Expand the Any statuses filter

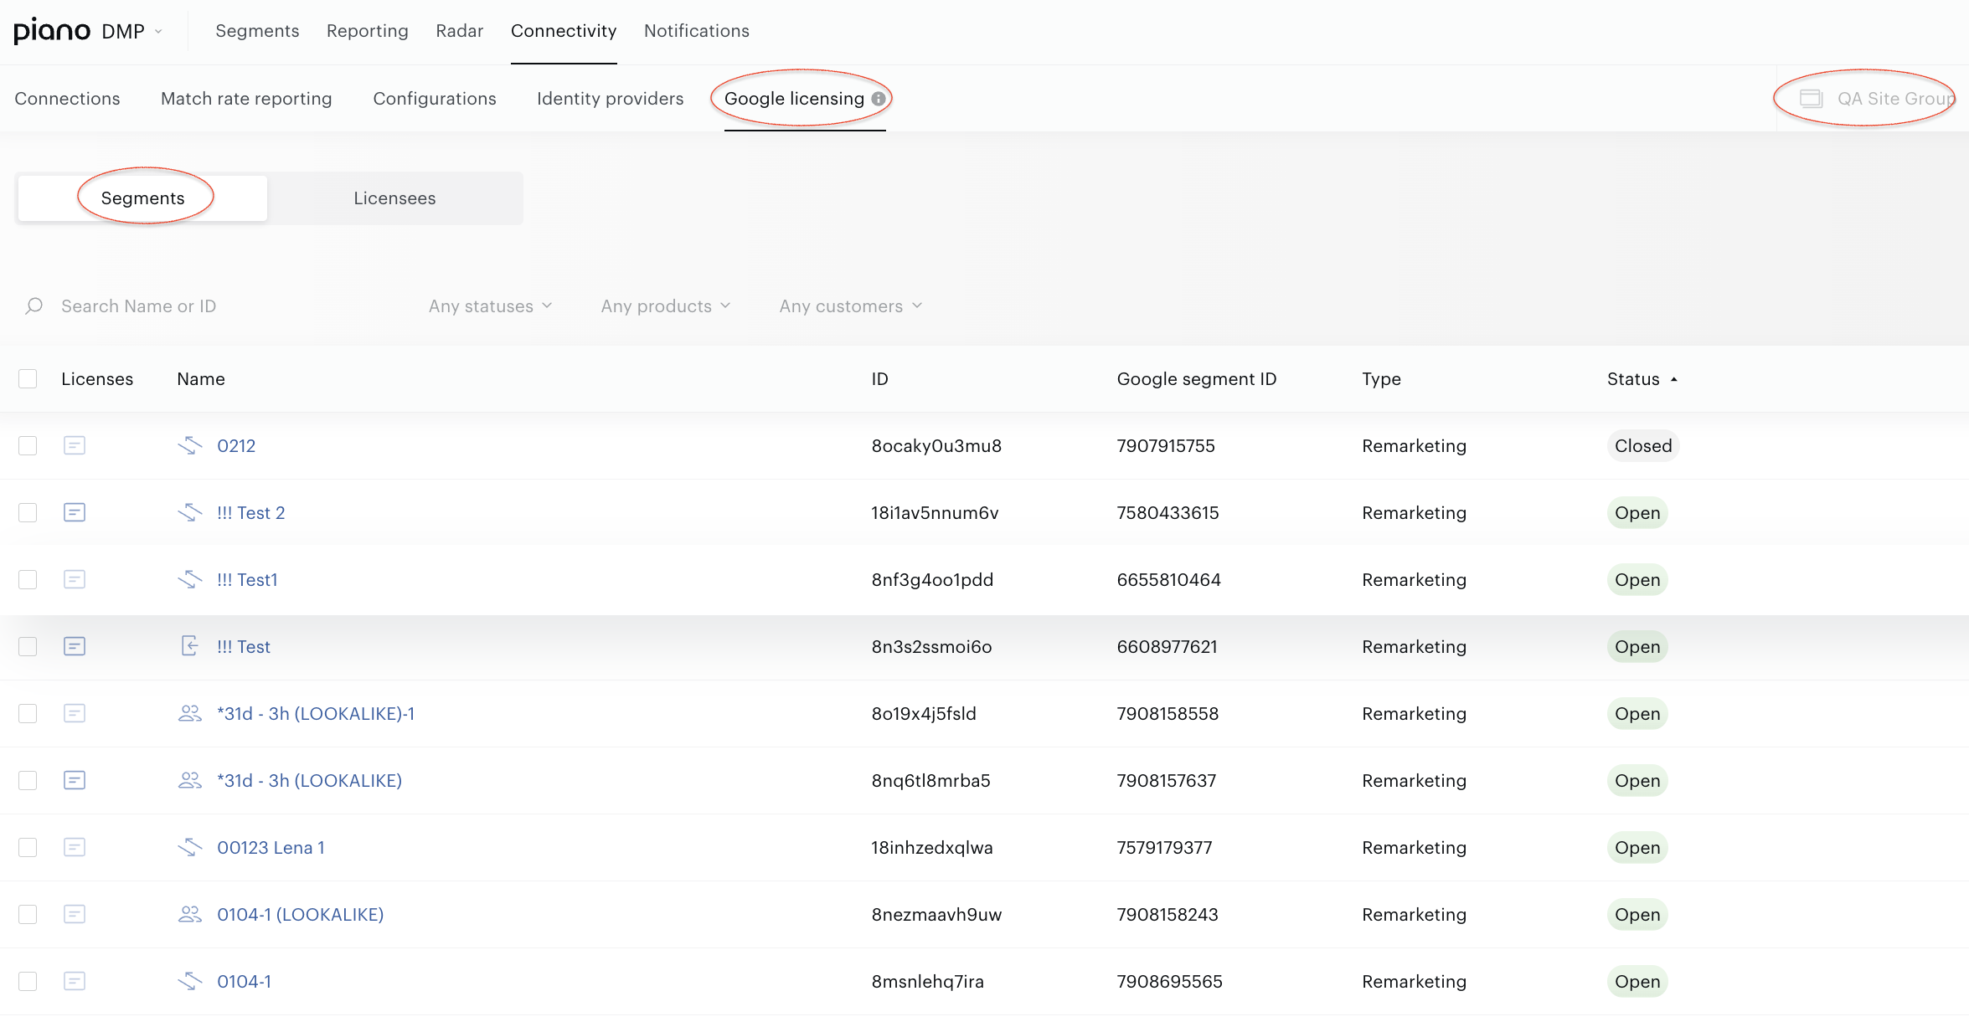491,306
